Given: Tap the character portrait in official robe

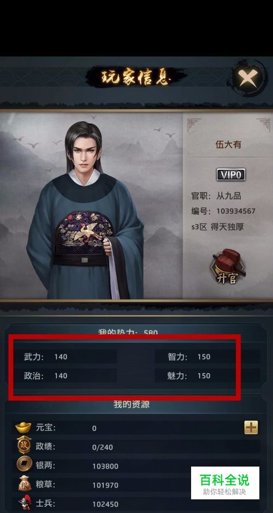Looking at the screenshot, I should [x=86, y=210].
